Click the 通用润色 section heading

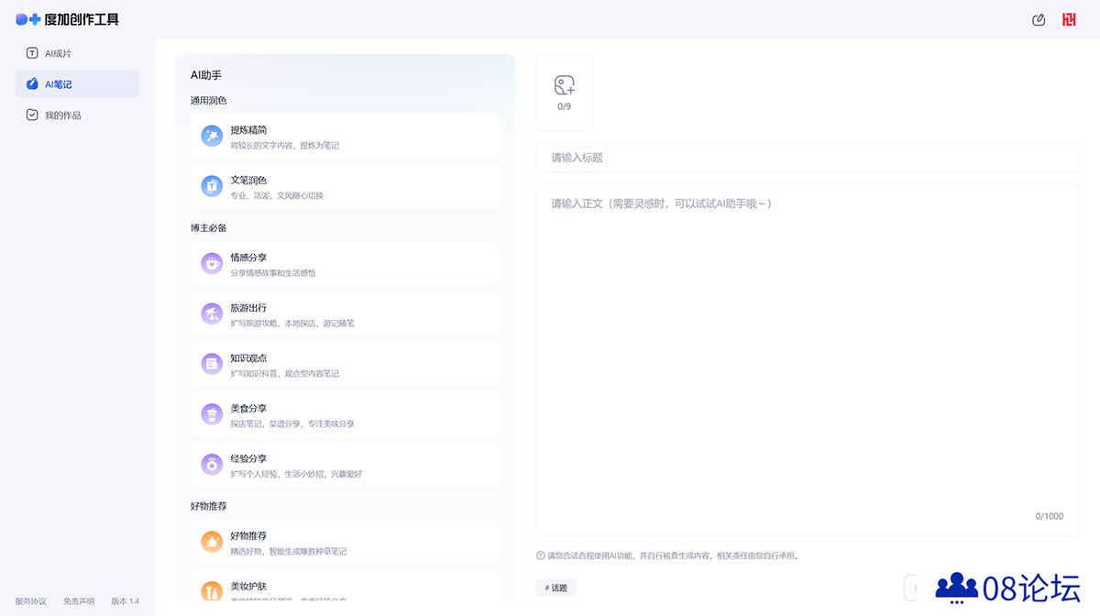pyautogui.click(x=209, y=101)
